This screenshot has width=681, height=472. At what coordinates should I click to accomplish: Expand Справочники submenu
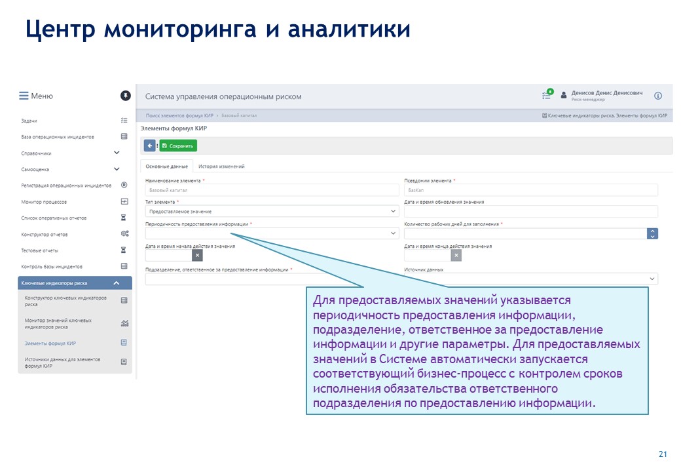(x=117, y=153)
